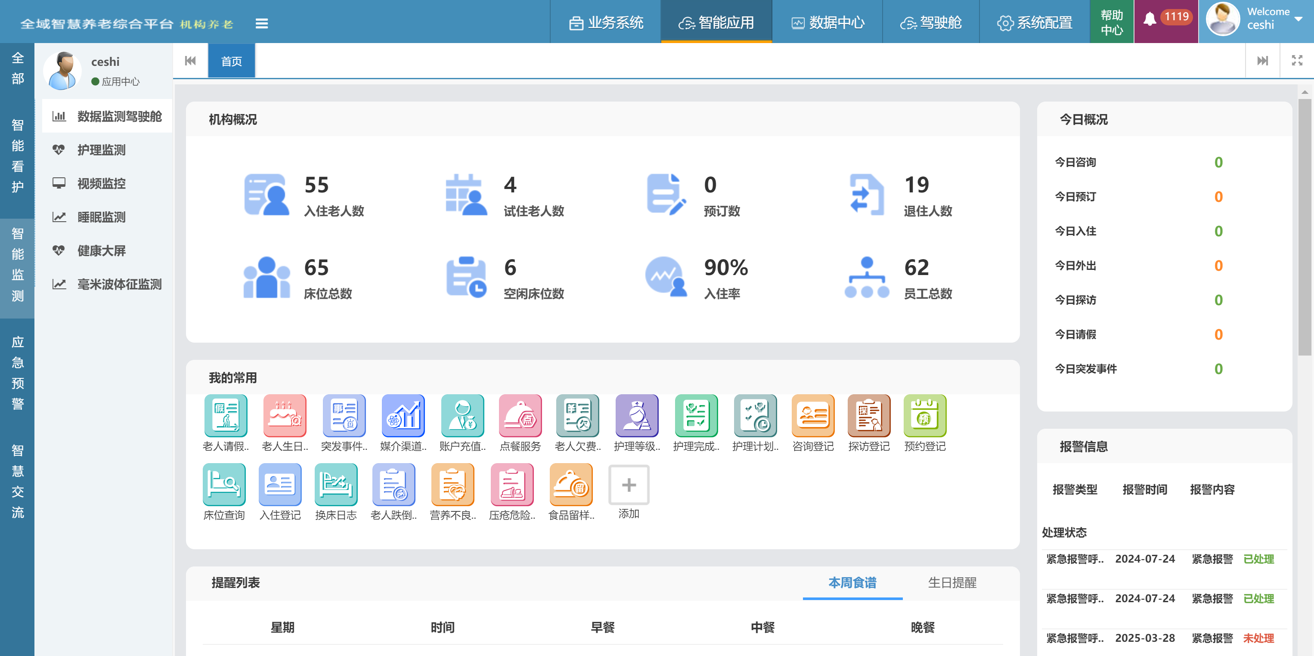The height and width of the screenshot is (656, 1314).
Task: Open the 系统配置 top menu
Action: click(1035, 22)
